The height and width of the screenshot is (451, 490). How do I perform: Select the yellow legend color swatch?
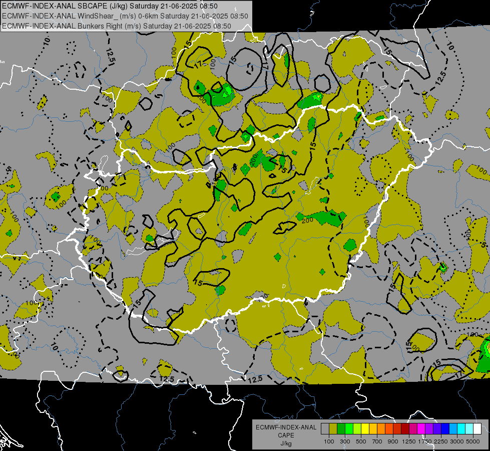(x=365, y=429)
